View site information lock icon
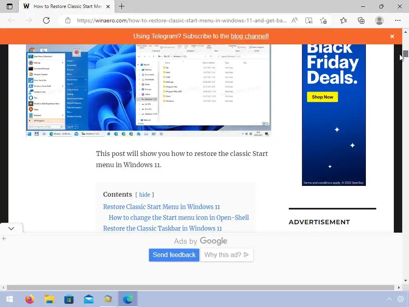Image resolution: width=409 pixels, height=307 pixels. pyautogui.click(x=68, y=20)
